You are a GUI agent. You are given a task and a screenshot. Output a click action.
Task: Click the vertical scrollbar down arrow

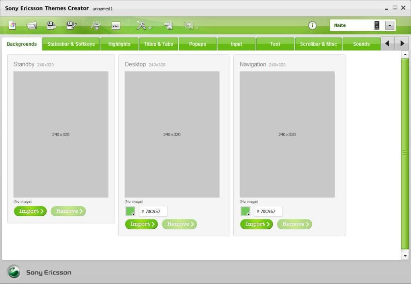coord(405,256)
